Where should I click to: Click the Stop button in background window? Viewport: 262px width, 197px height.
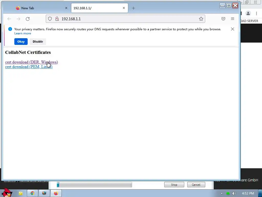(x=174, y=185)
